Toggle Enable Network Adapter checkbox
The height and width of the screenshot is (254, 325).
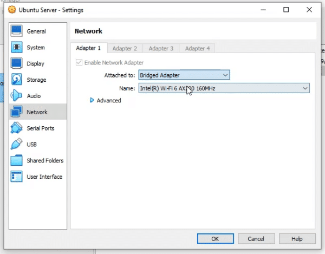[x=80, y=63]
